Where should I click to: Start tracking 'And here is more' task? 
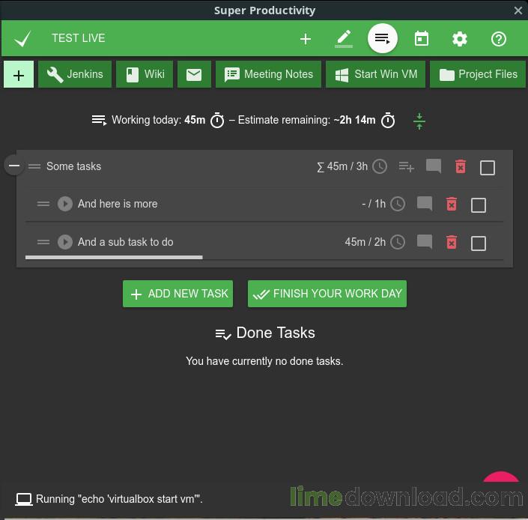tap(65, 204)
